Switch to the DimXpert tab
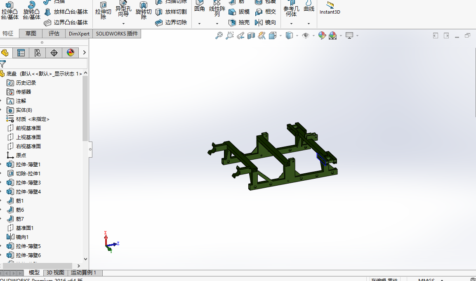Screen dimensions: 476x281 pyautogui.click(x=79, y=33)
